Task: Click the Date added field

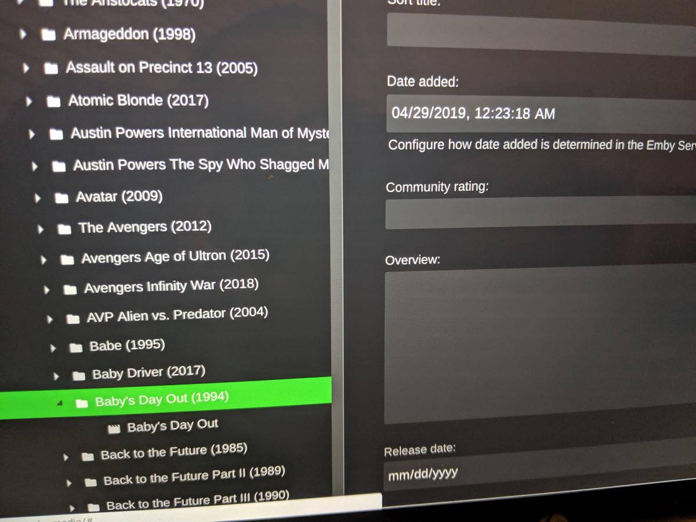Action: click(541, 114)
